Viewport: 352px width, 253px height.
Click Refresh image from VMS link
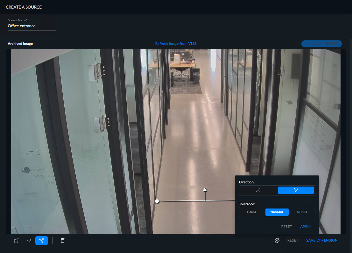pos(176,44)
